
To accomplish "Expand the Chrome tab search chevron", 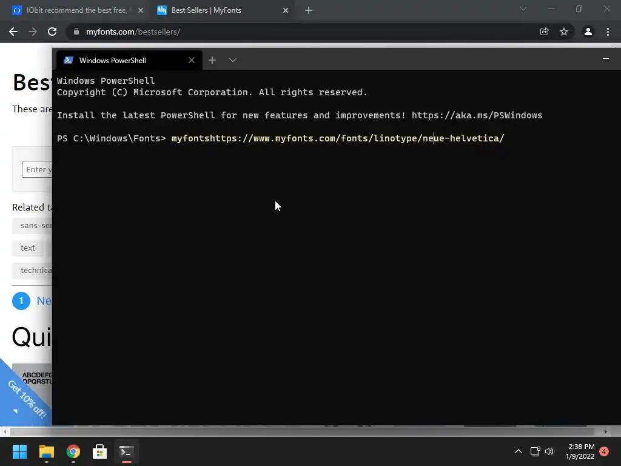I will 523,8.
